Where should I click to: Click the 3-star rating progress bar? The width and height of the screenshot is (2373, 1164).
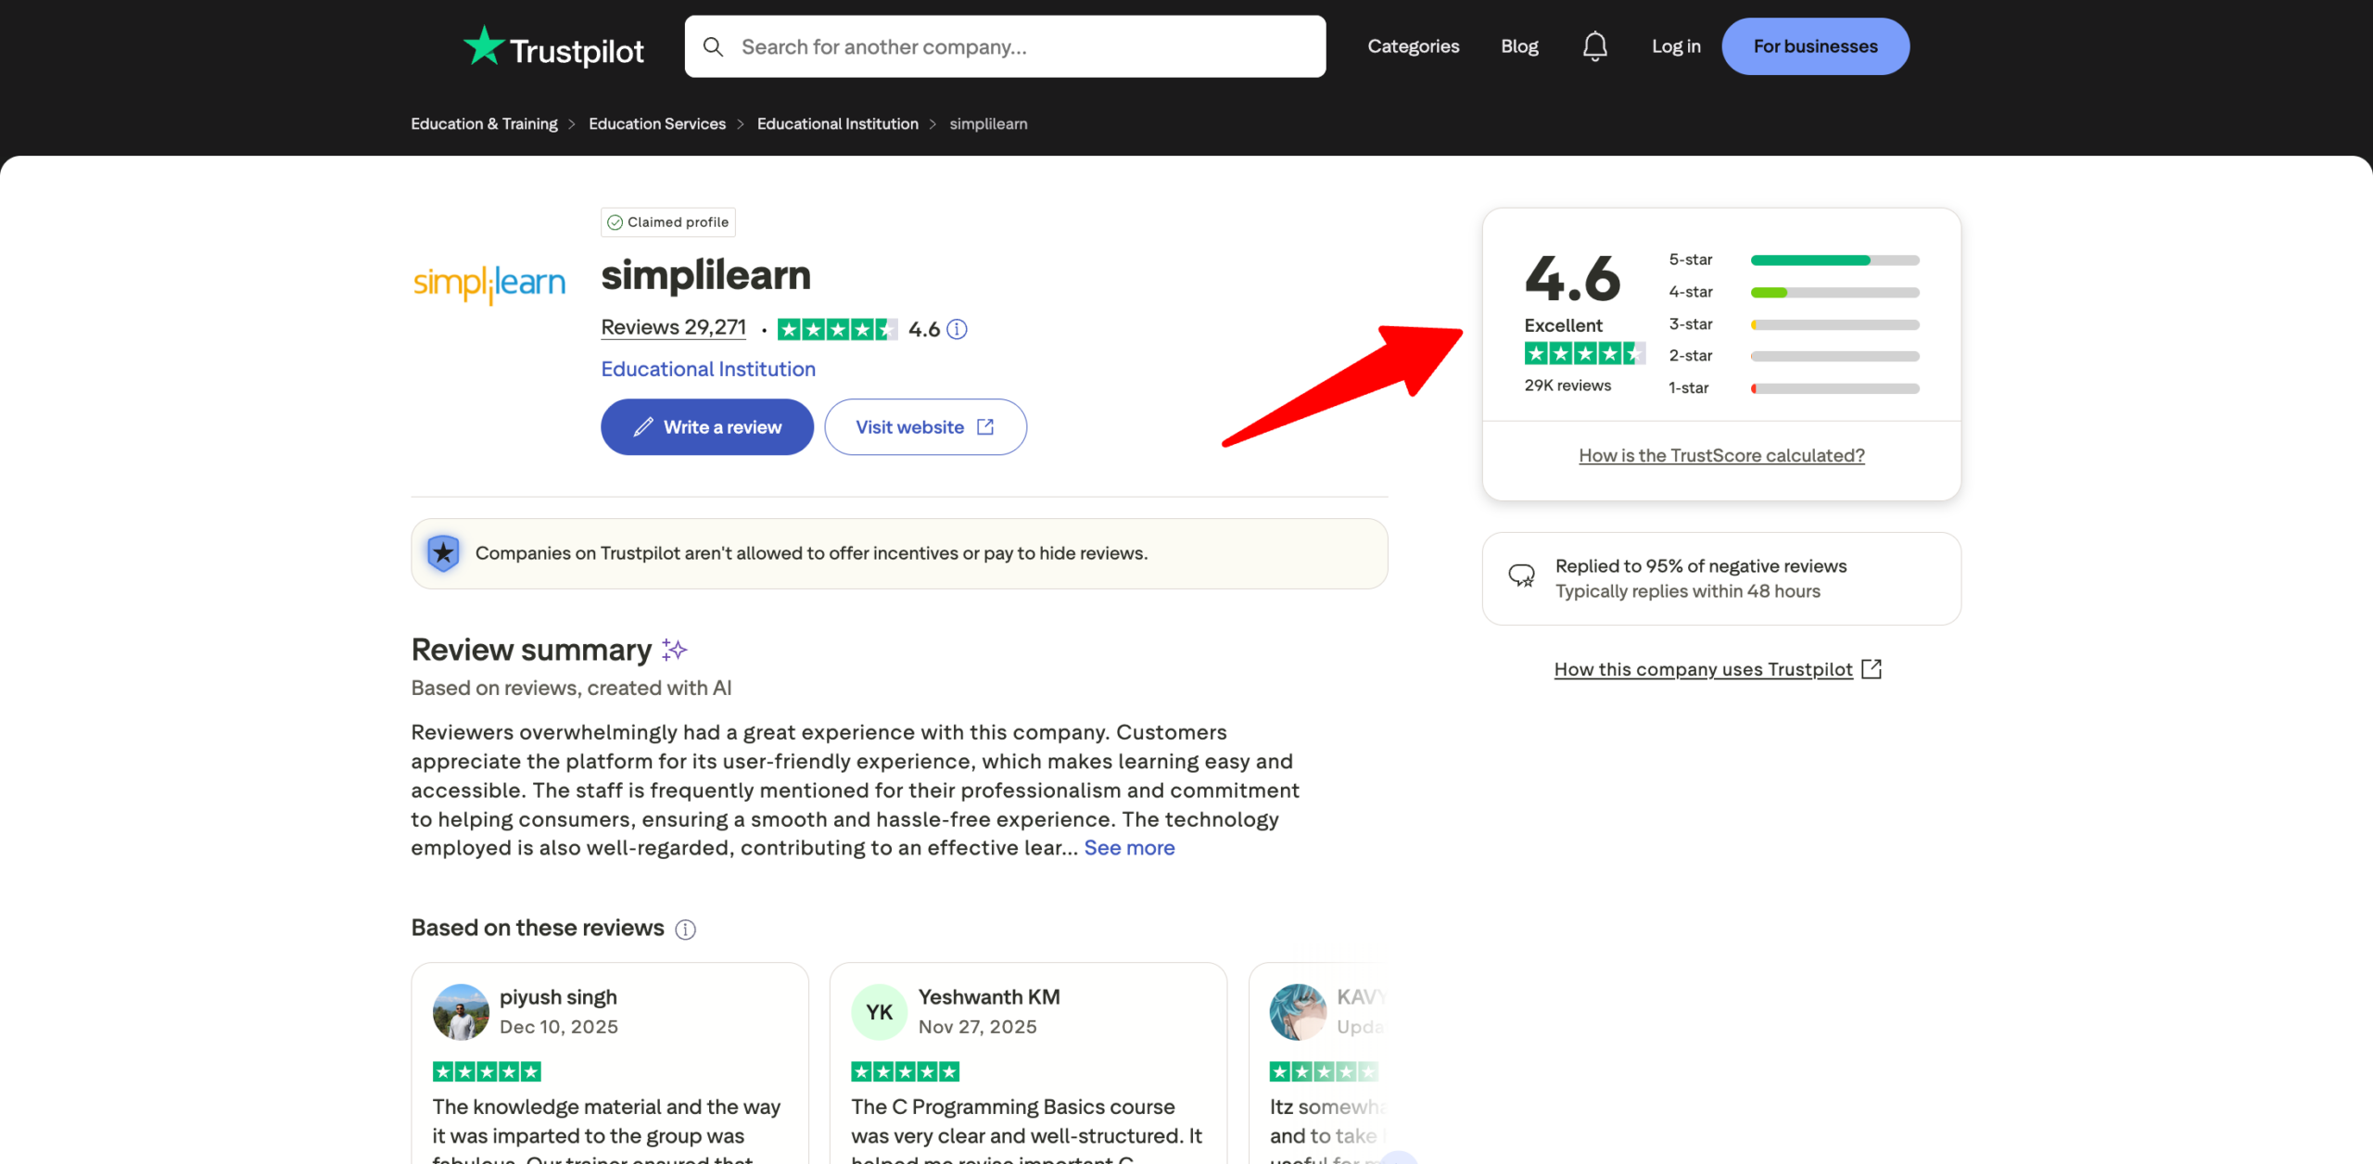click(1834, 325)
